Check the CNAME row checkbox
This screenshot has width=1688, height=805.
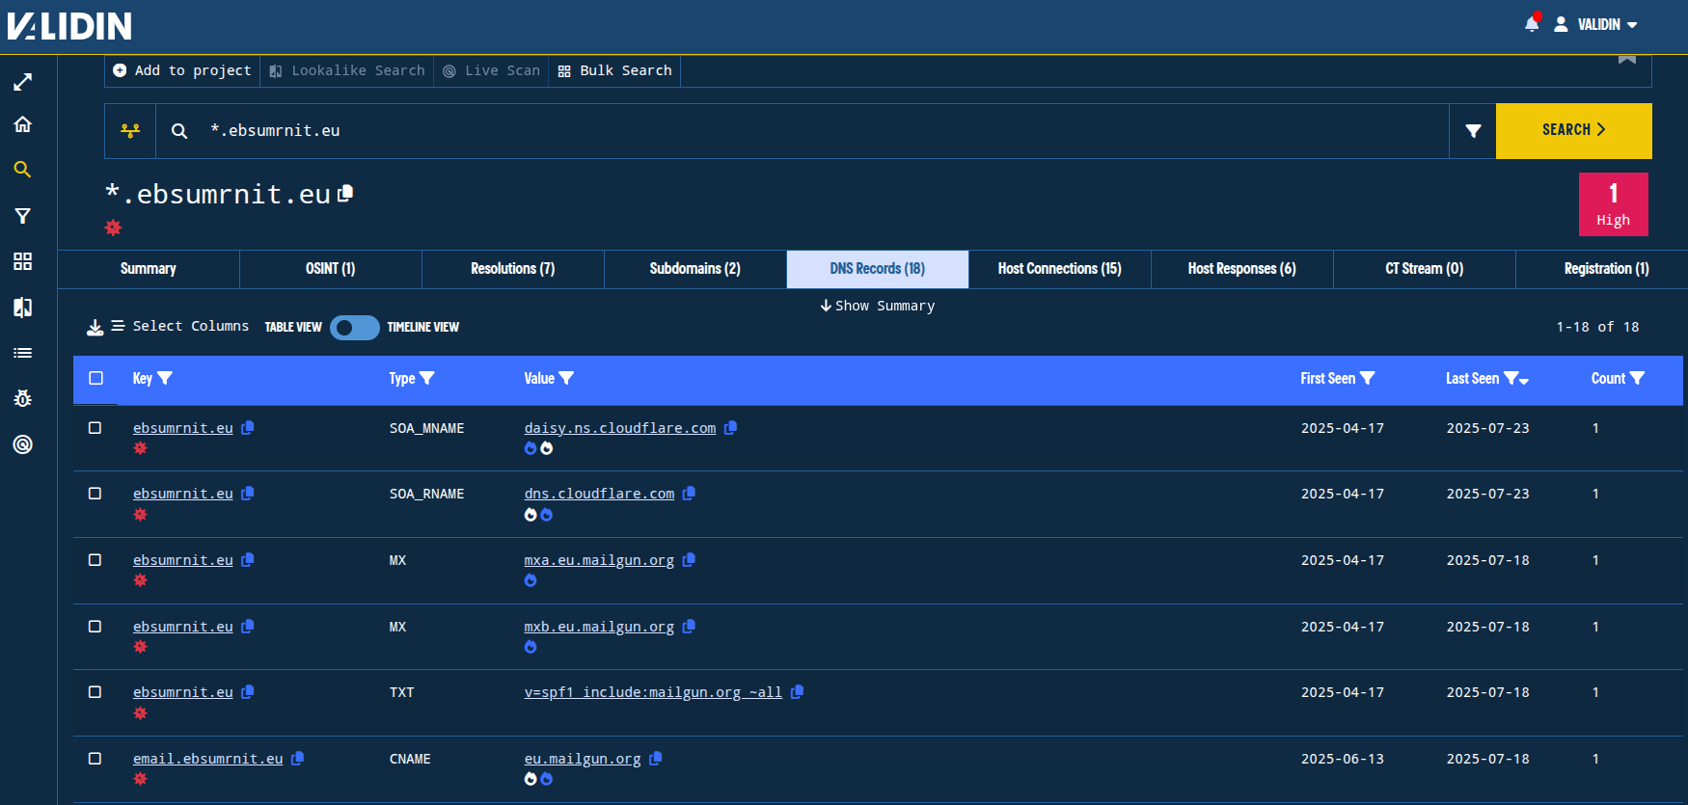95,758
